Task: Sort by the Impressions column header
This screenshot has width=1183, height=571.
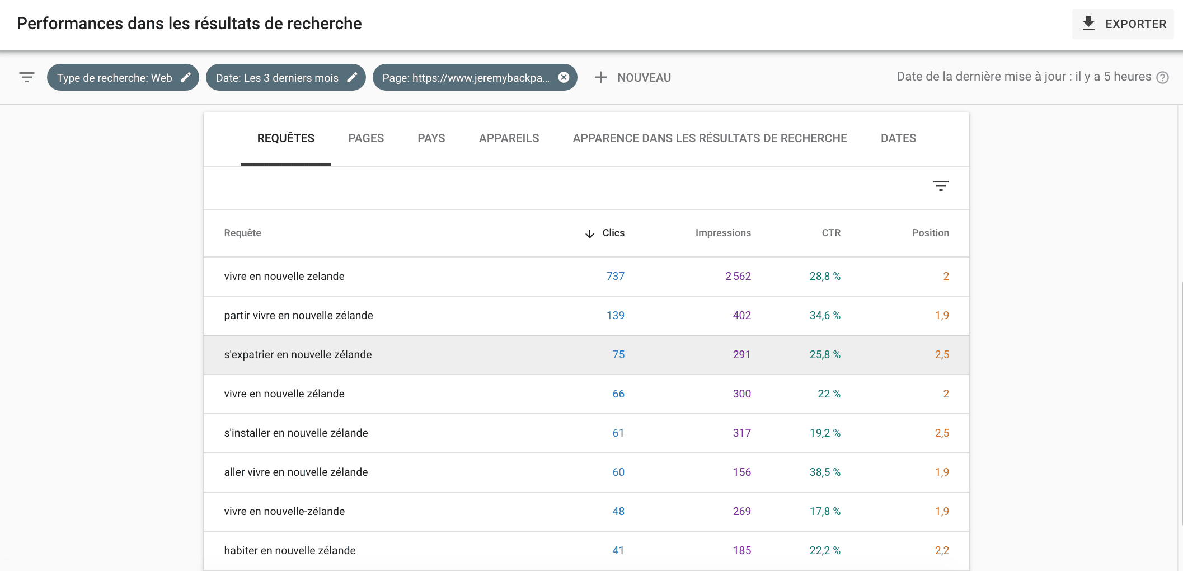Action: 723,233
